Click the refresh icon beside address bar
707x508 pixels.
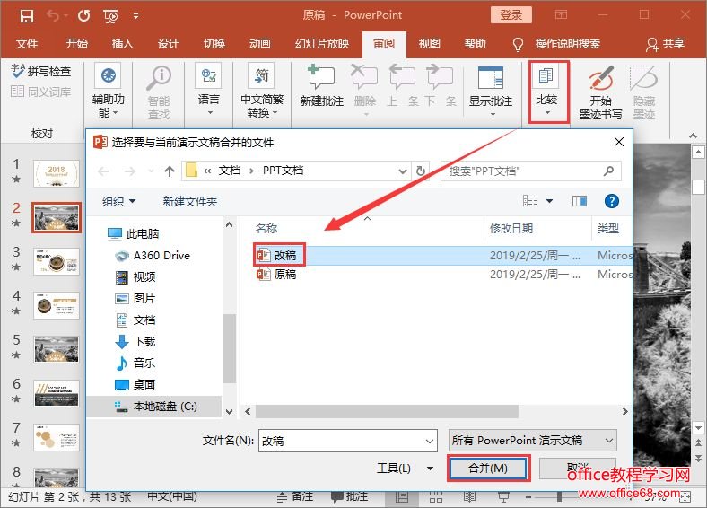point(420,171)
